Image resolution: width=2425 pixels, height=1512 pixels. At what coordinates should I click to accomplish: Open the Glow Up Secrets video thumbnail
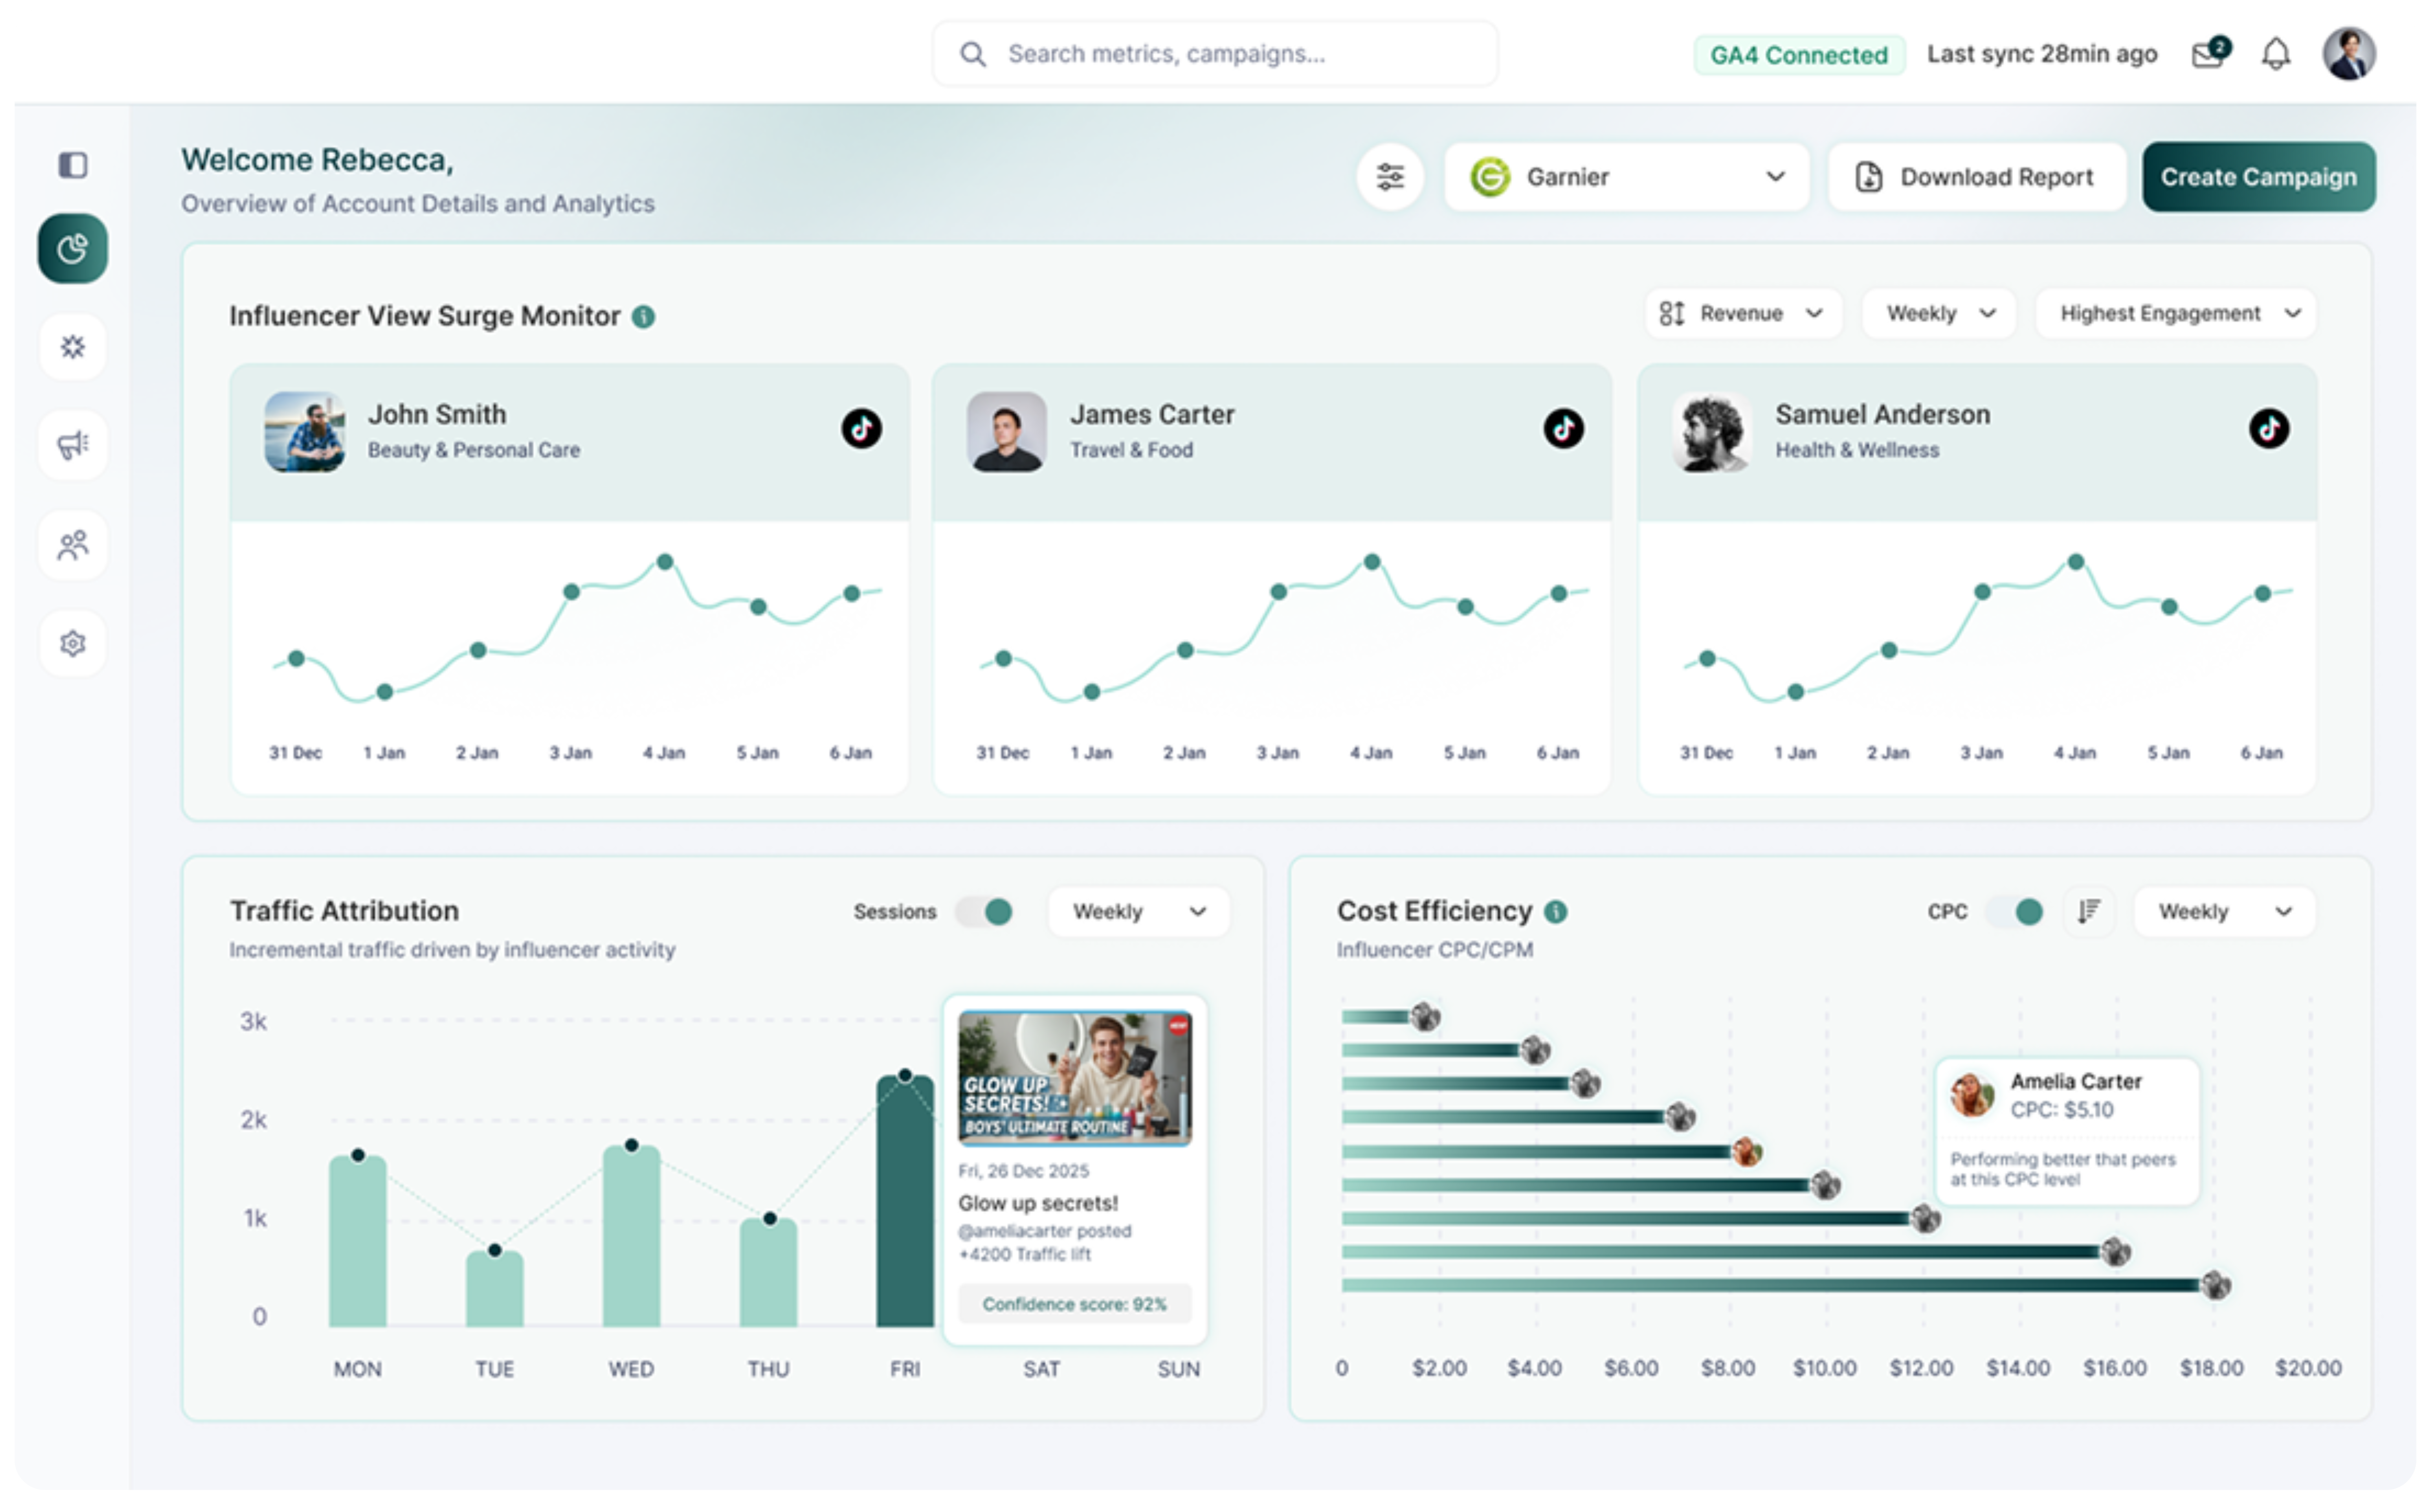[x=1075, y=1078]
